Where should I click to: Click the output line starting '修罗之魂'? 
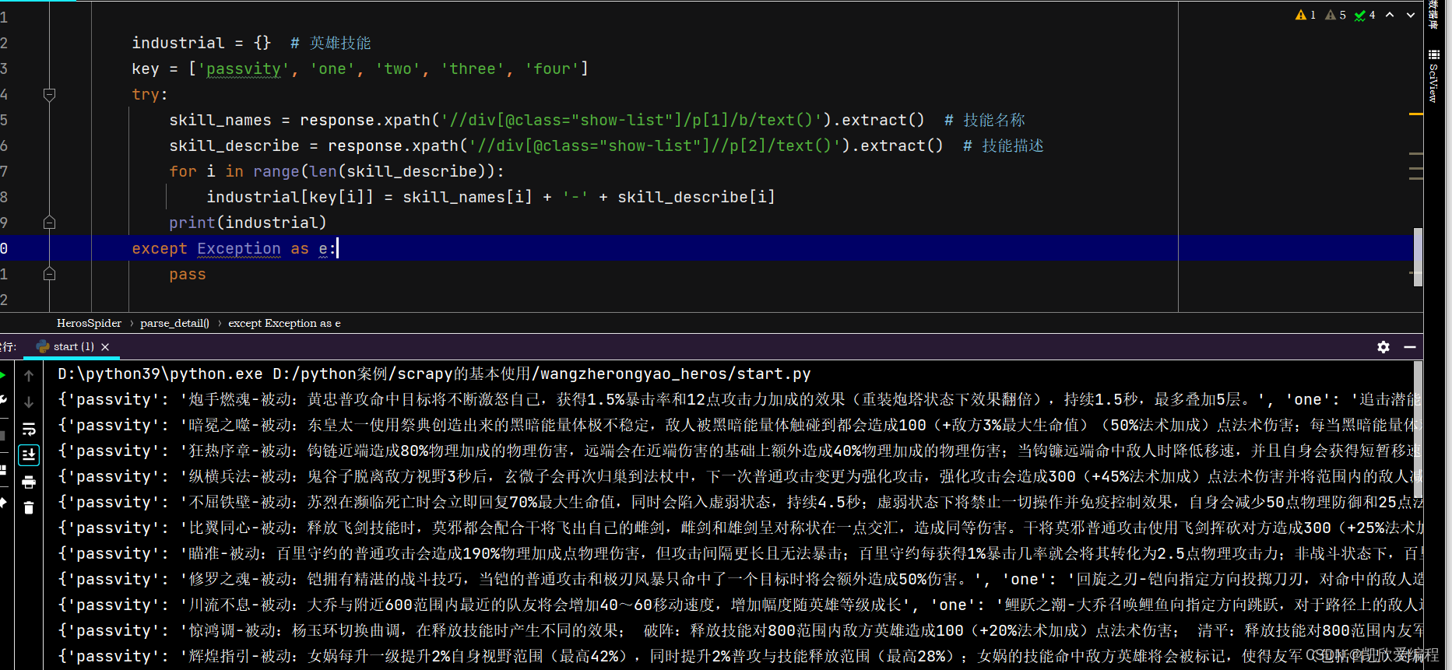(740, 579)
